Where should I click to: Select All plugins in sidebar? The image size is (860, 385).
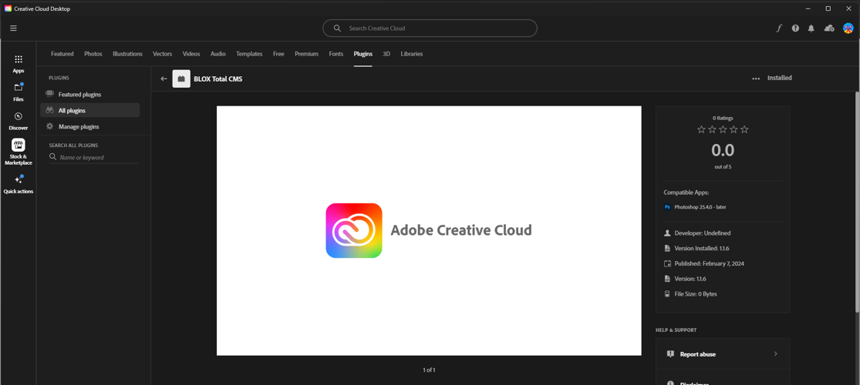coord(90,110)
